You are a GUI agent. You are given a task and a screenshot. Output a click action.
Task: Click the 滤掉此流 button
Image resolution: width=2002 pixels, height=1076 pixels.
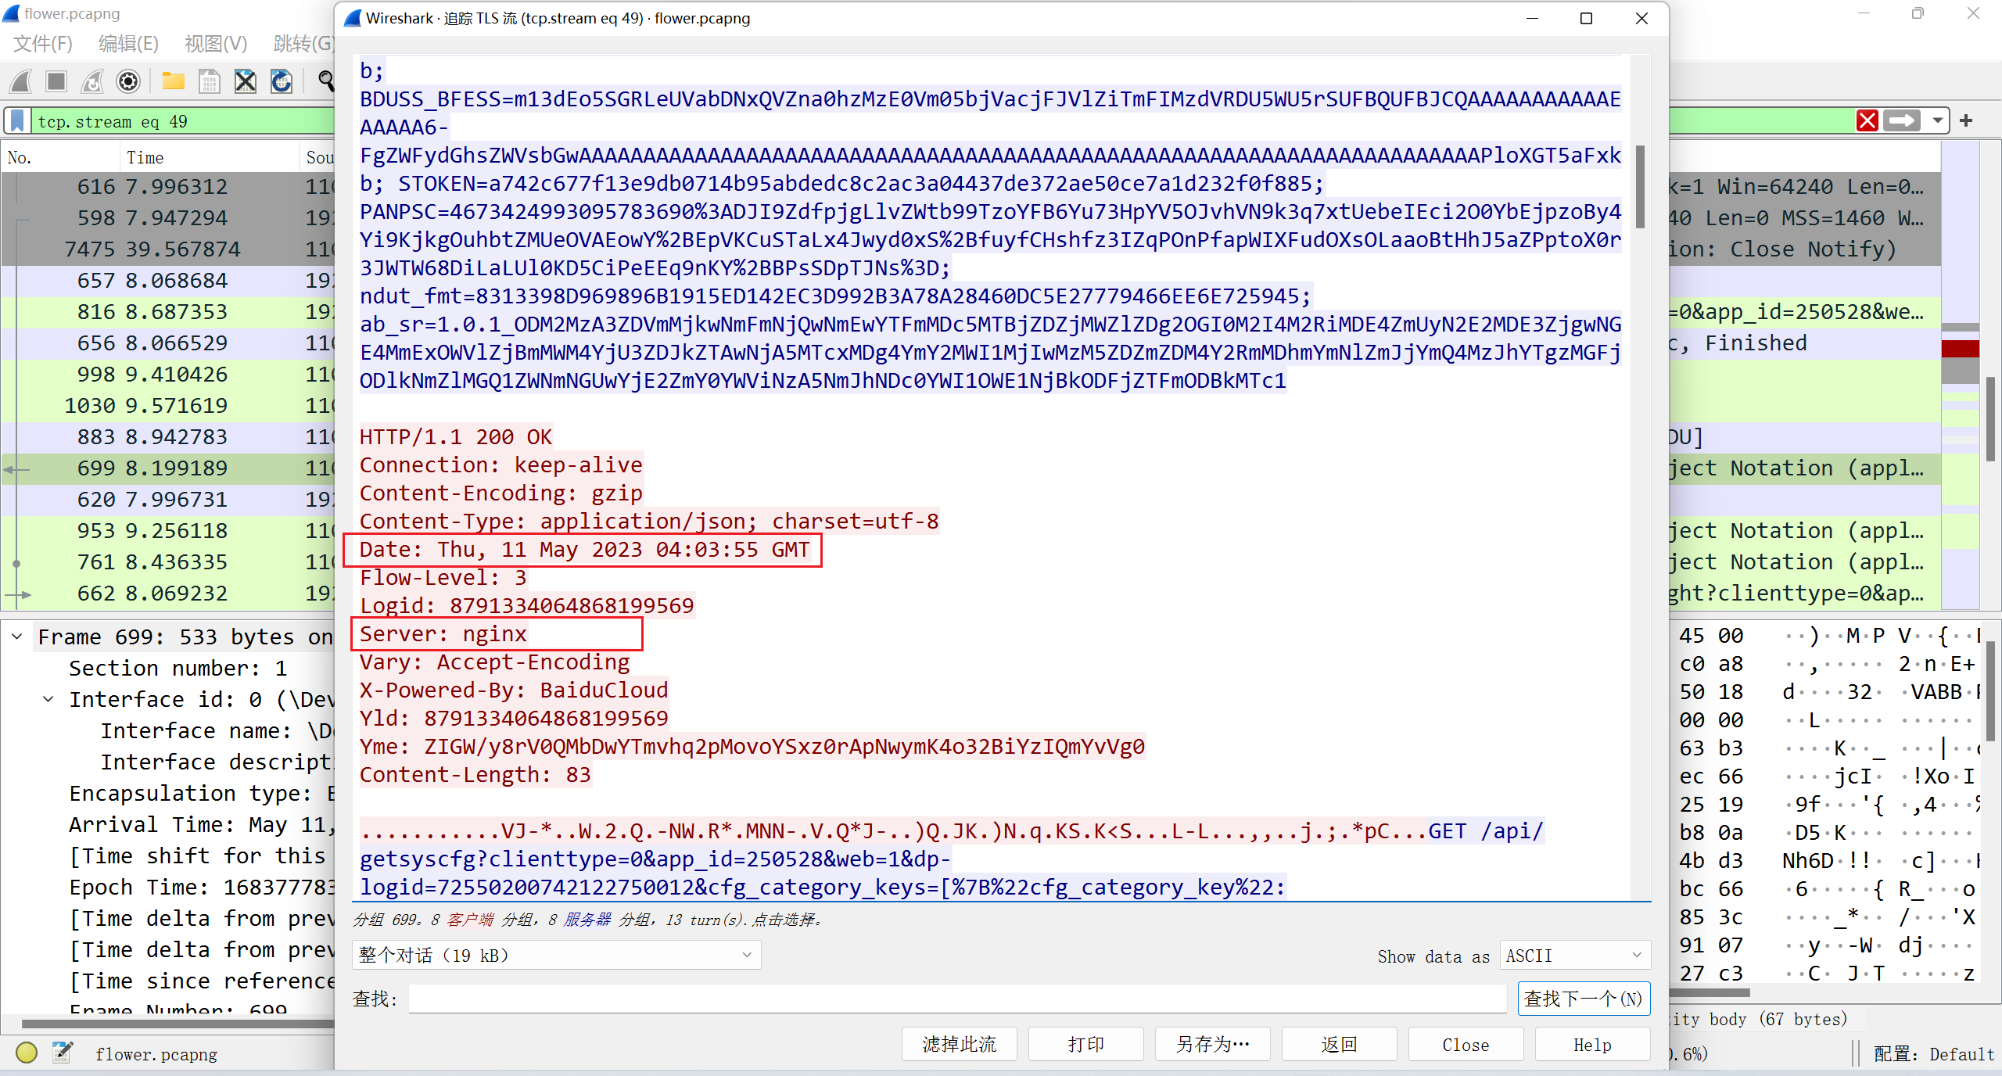[959, 1045]
